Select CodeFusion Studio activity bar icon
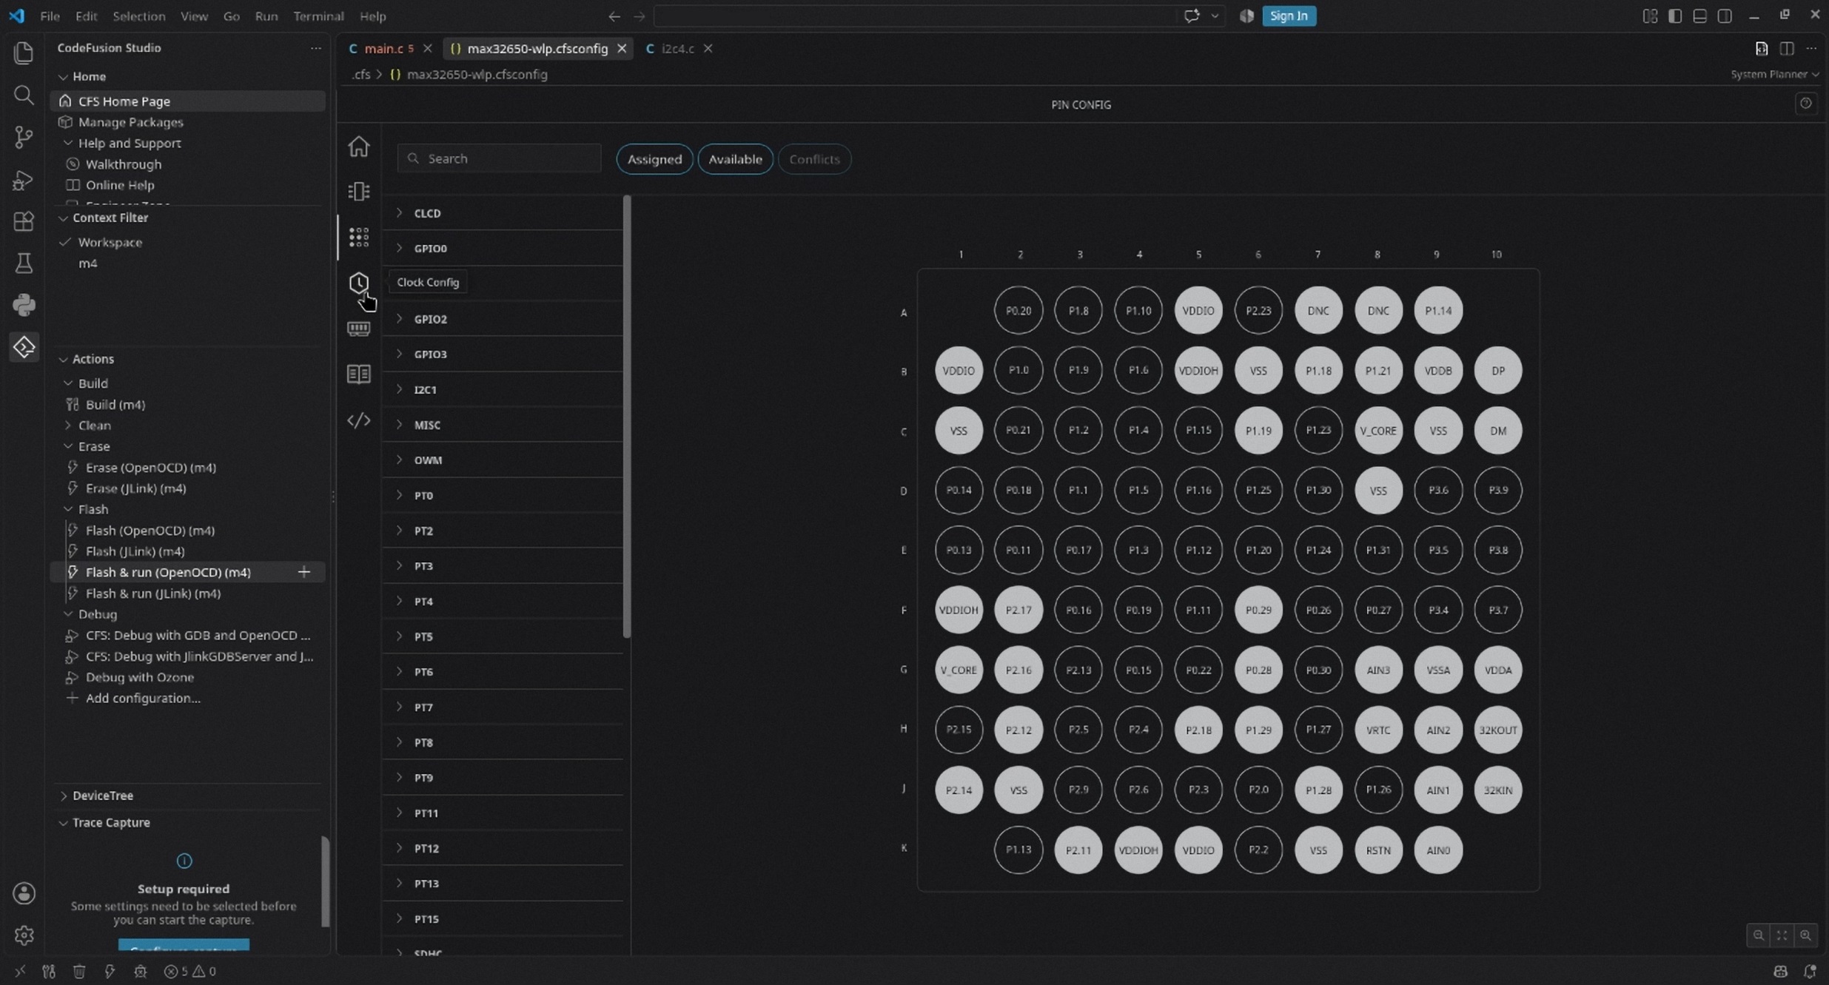 (x=24, y=346)
